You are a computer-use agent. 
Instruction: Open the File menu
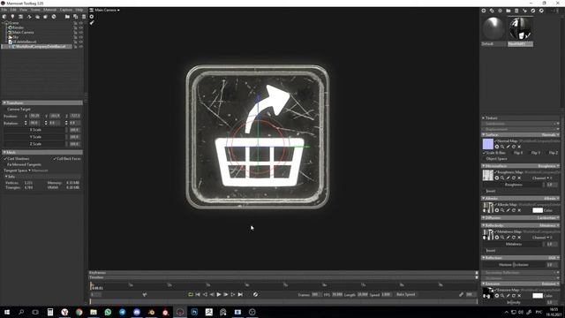4,10
